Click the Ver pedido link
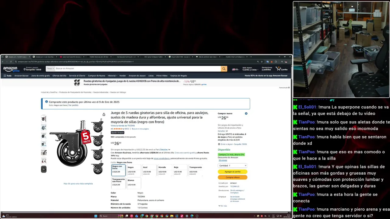390x219 pixels. pos(73,105)
